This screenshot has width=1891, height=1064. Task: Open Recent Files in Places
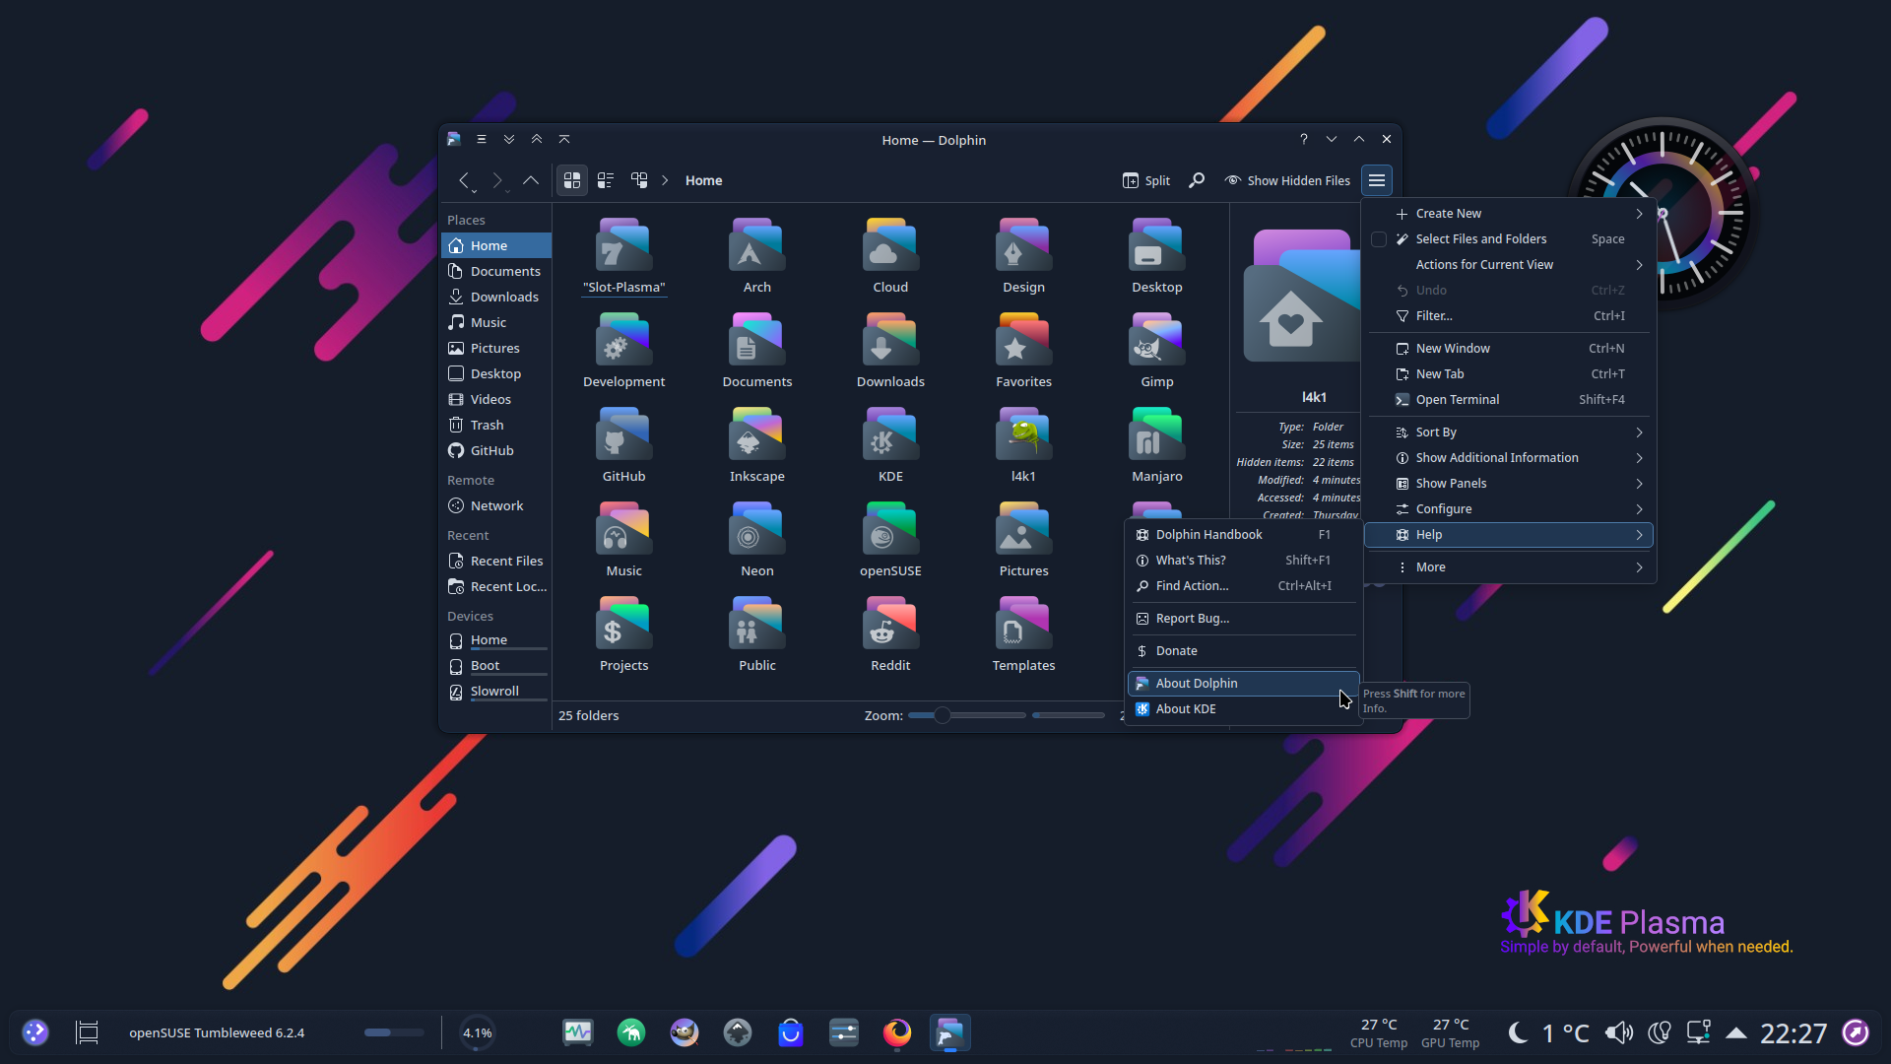(496, 561)
